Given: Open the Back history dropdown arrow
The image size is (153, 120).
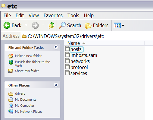Looking at the screenshot, I should coord(26,25).
